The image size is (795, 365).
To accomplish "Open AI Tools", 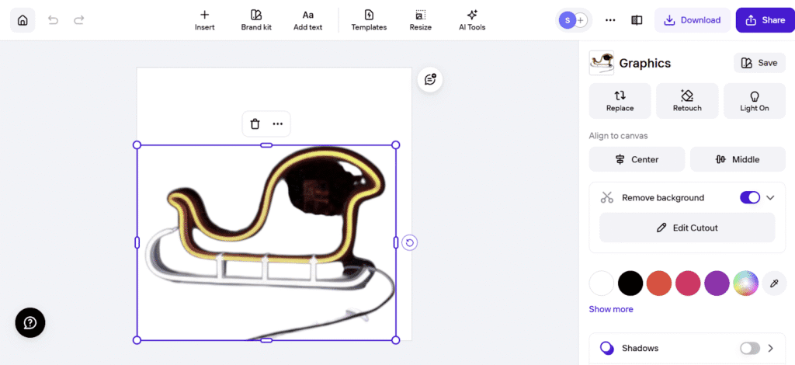I will coord(472,20).
